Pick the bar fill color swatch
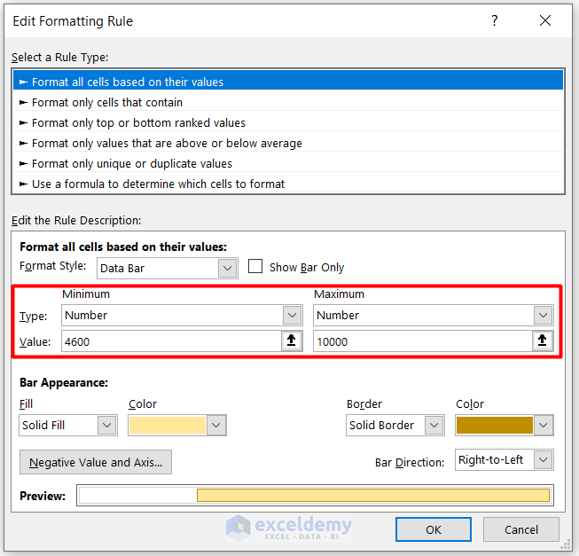 (x=168, y=425)
